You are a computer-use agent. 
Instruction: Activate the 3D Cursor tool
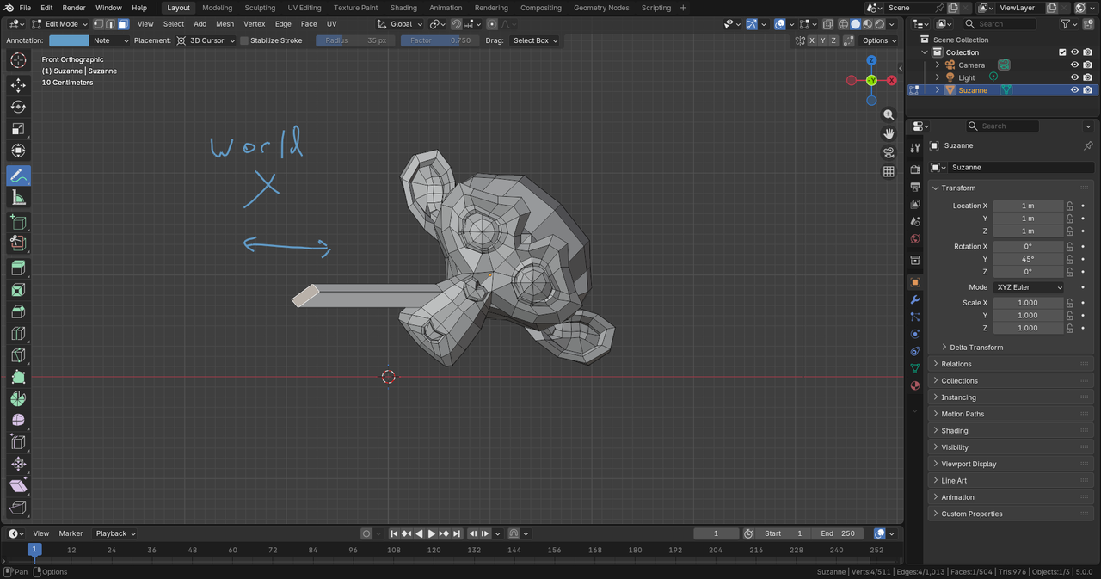point(18,61)
